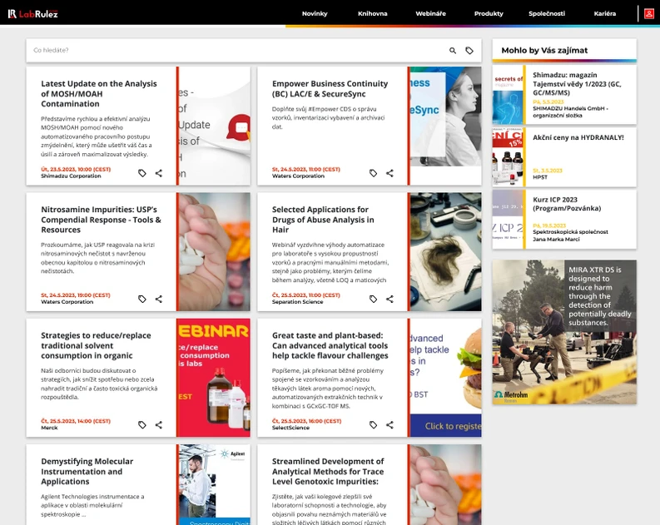This screenshot has width=660, height=525.
Task: Tag the MOSH/MOAH Contamination webinar
Action: coord(142,173)
